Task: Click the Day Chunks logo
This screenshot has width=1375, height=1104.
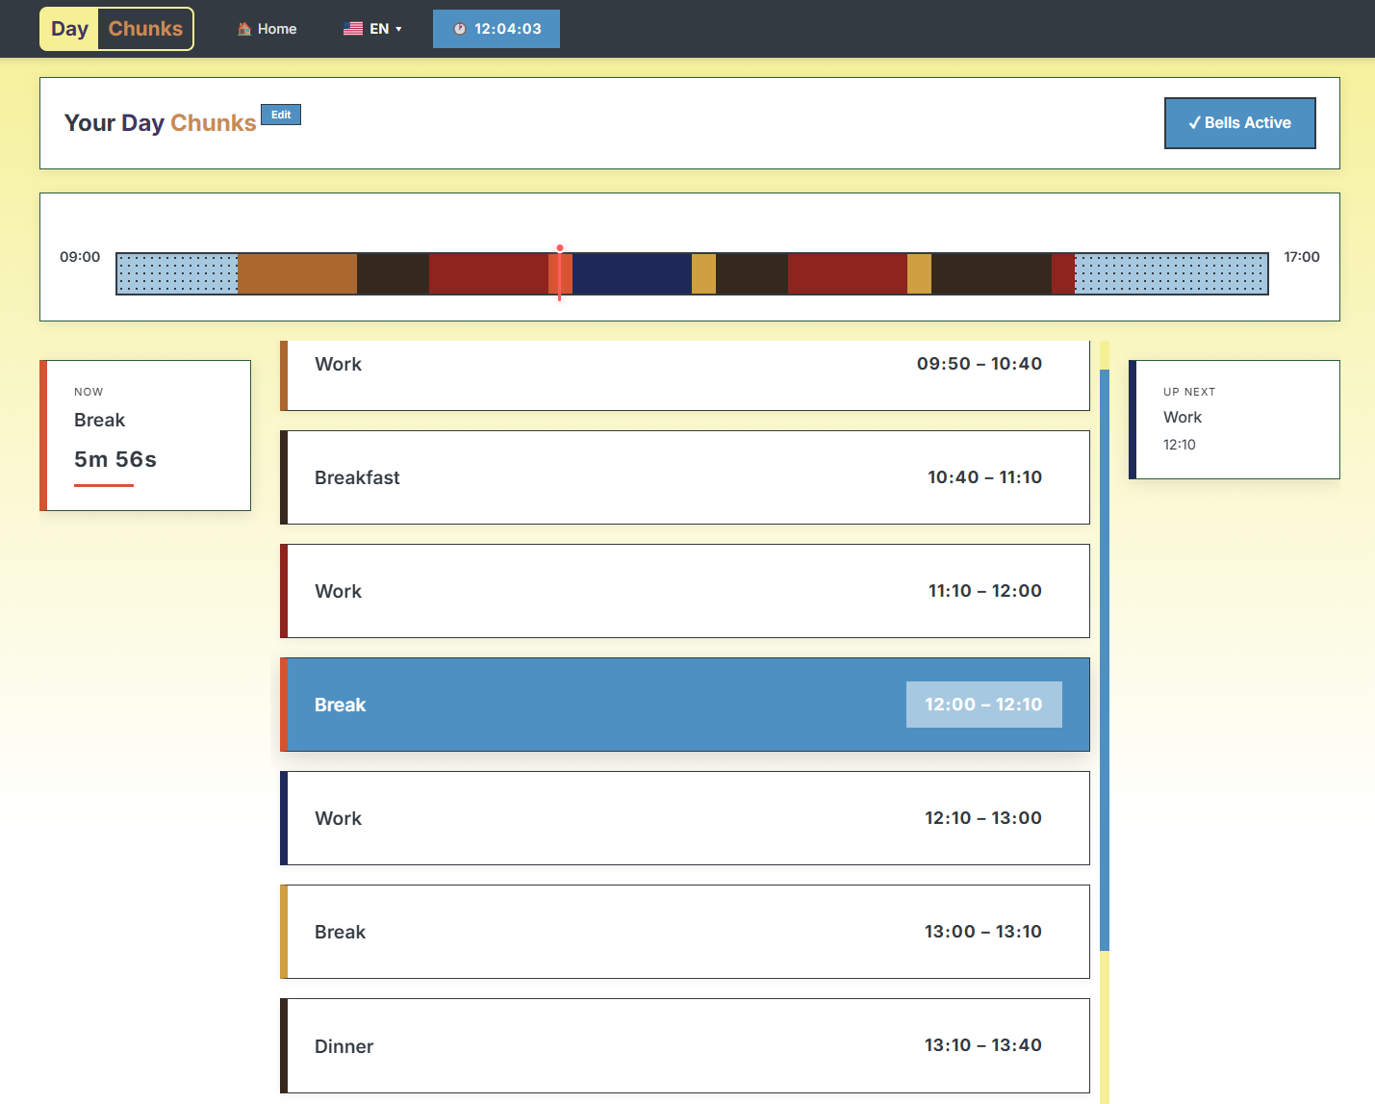Action: point(116,29)
